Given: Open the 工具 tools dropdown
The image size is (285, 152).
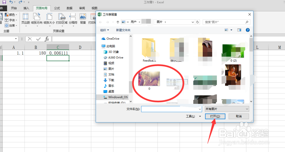Looking at the screenshot, I should (193, 116).
